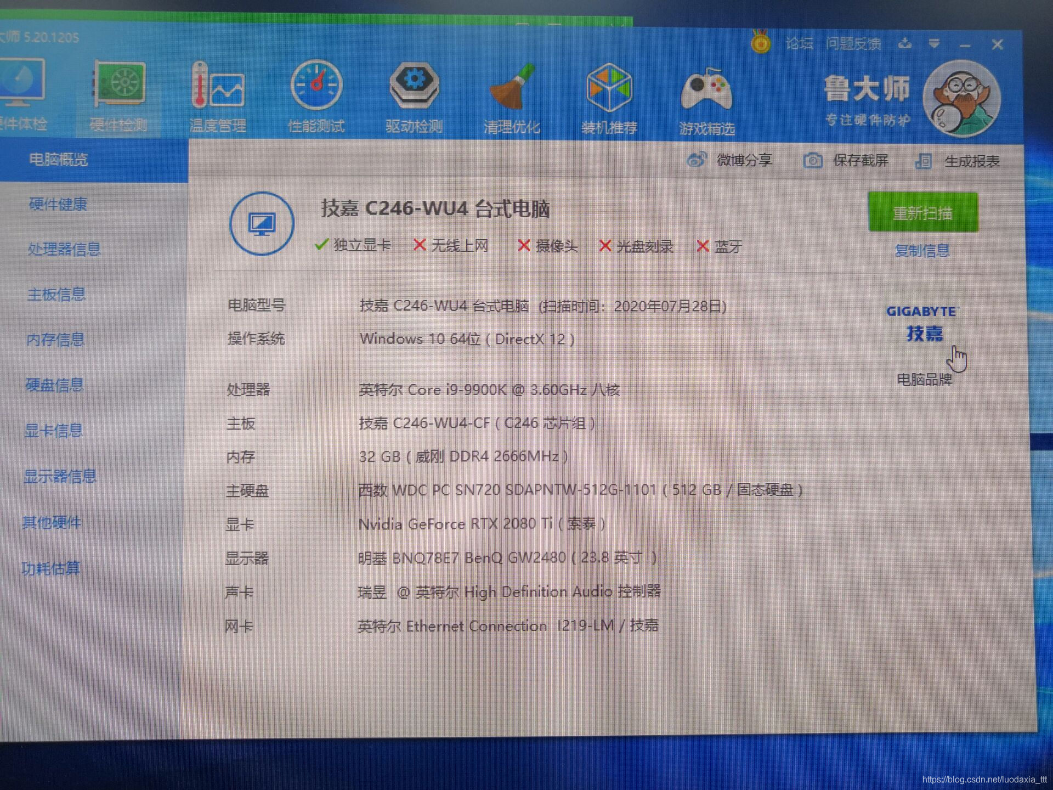
Task: Click the 电脑品牌 label
Action: [x=924, y=380]
